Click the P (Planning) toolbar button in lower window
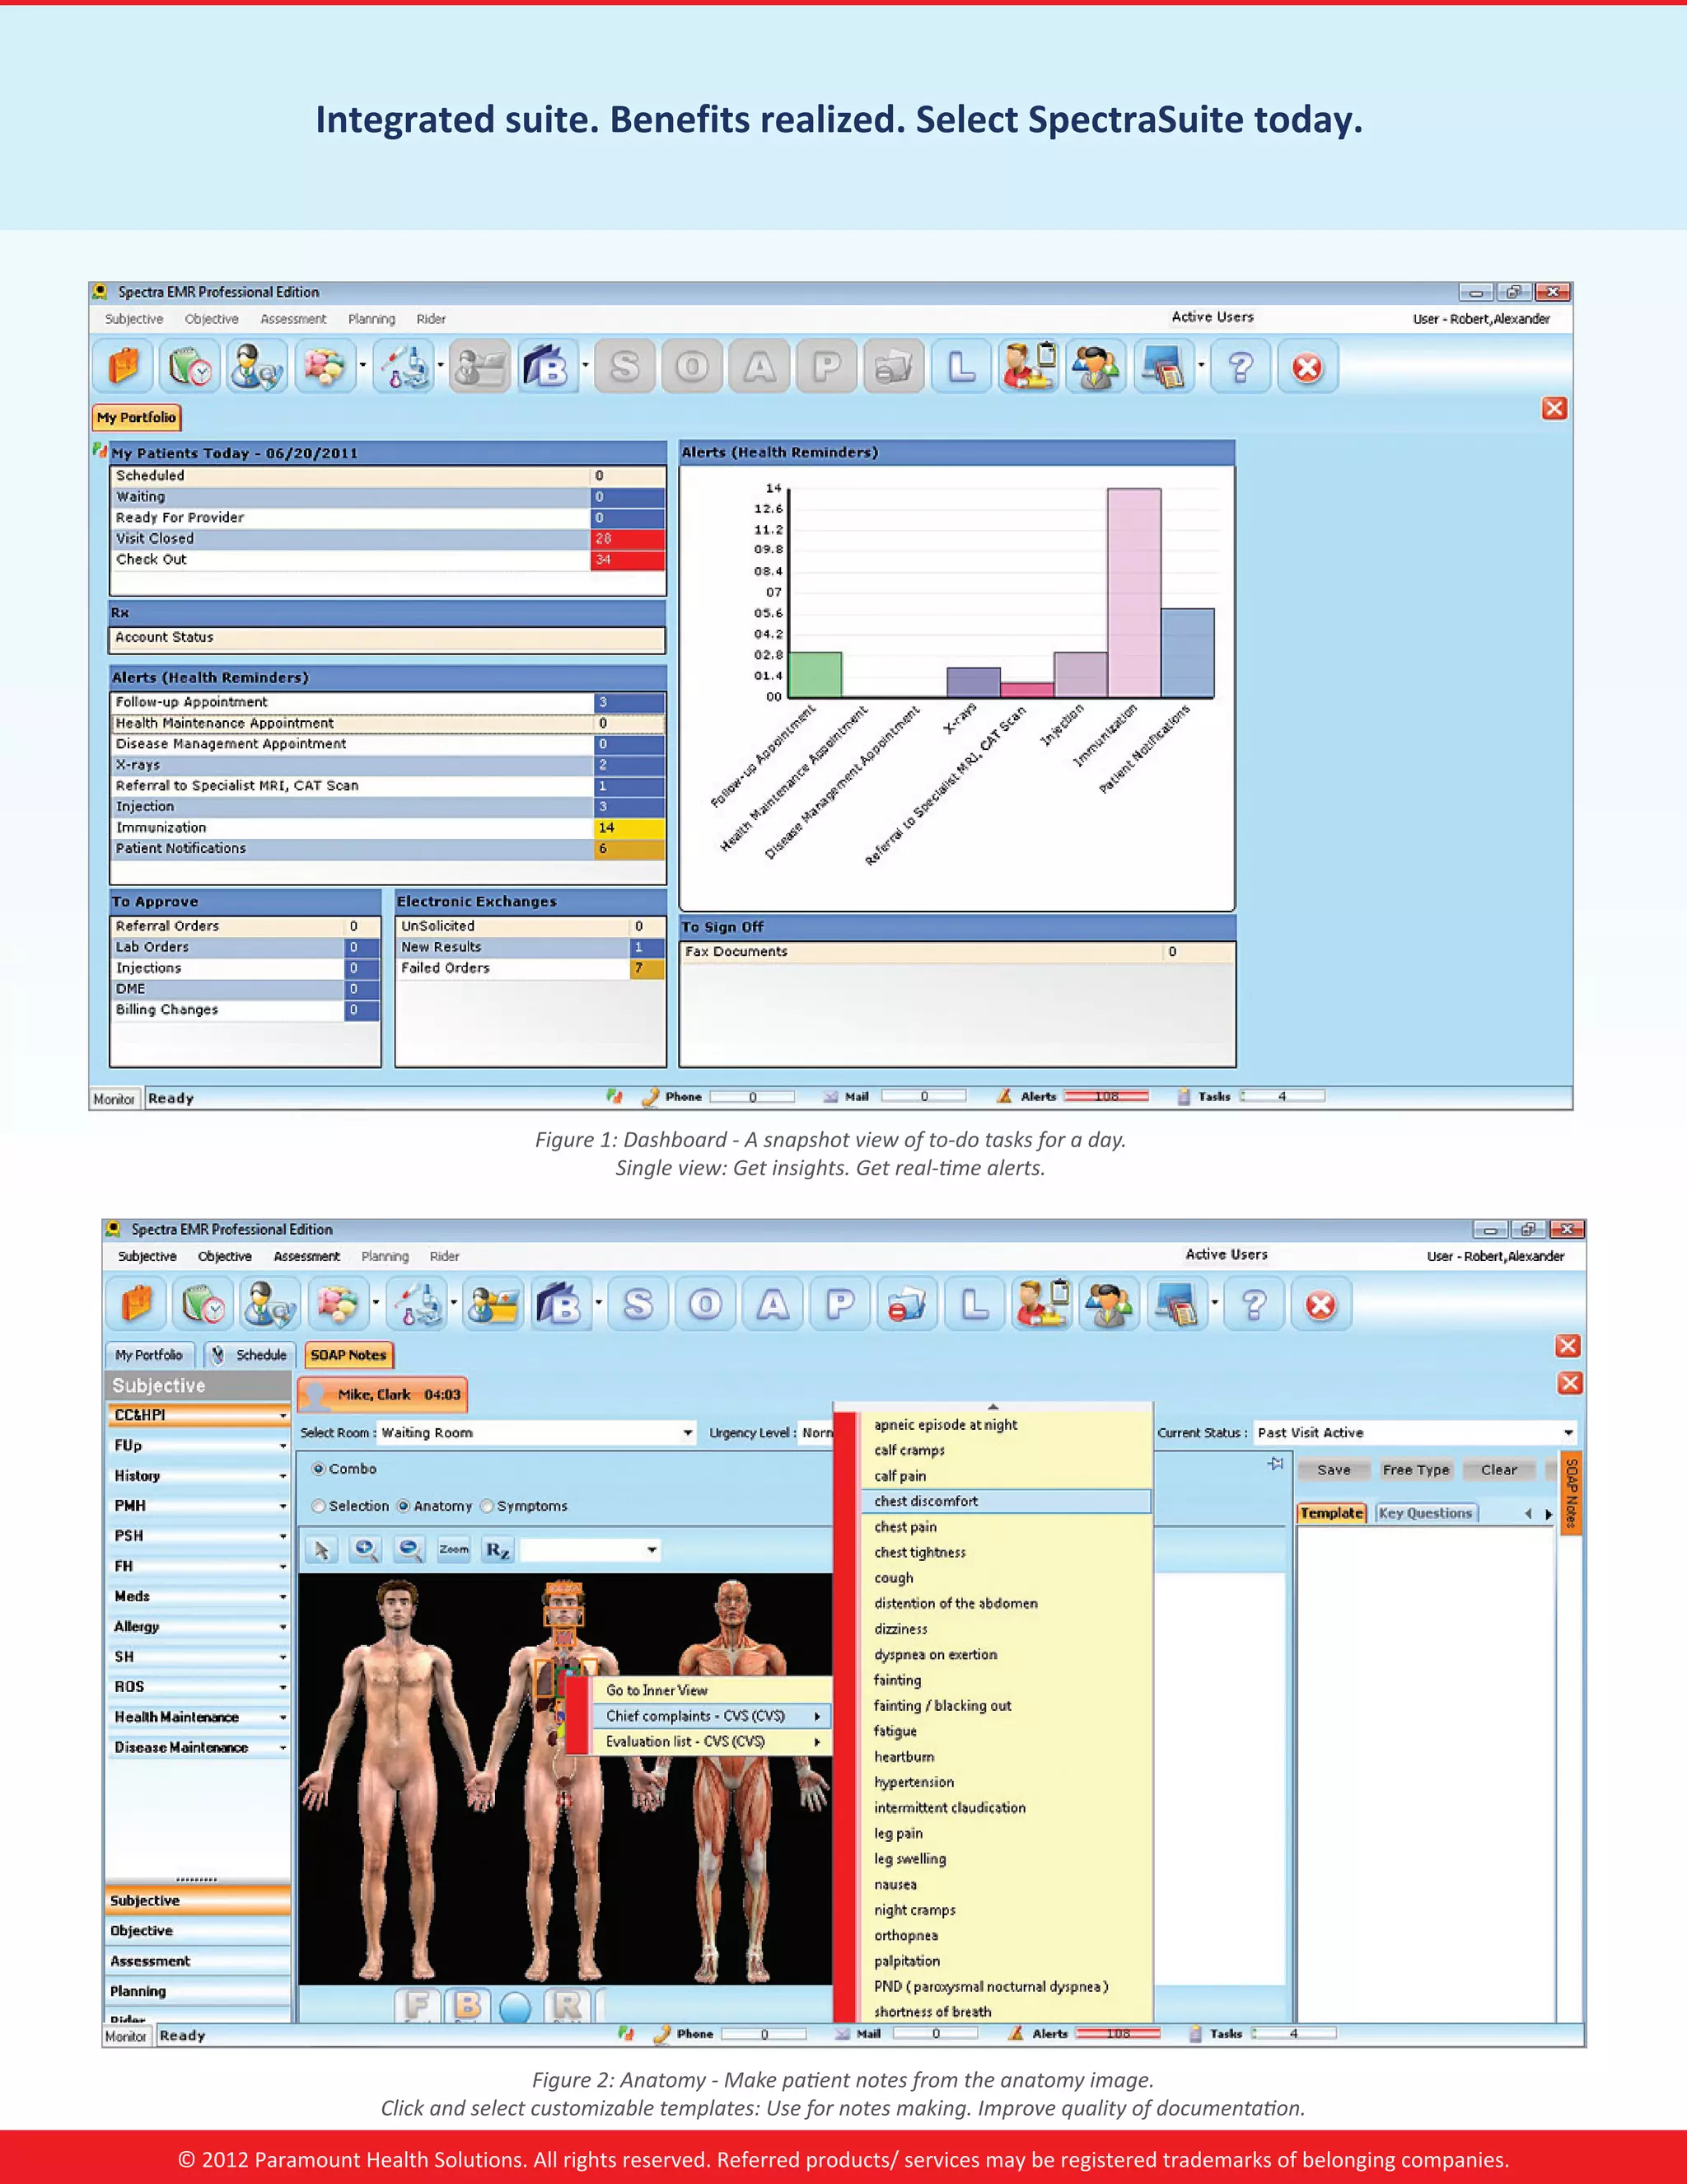1687x2184 pixels. pos(840,1304)
